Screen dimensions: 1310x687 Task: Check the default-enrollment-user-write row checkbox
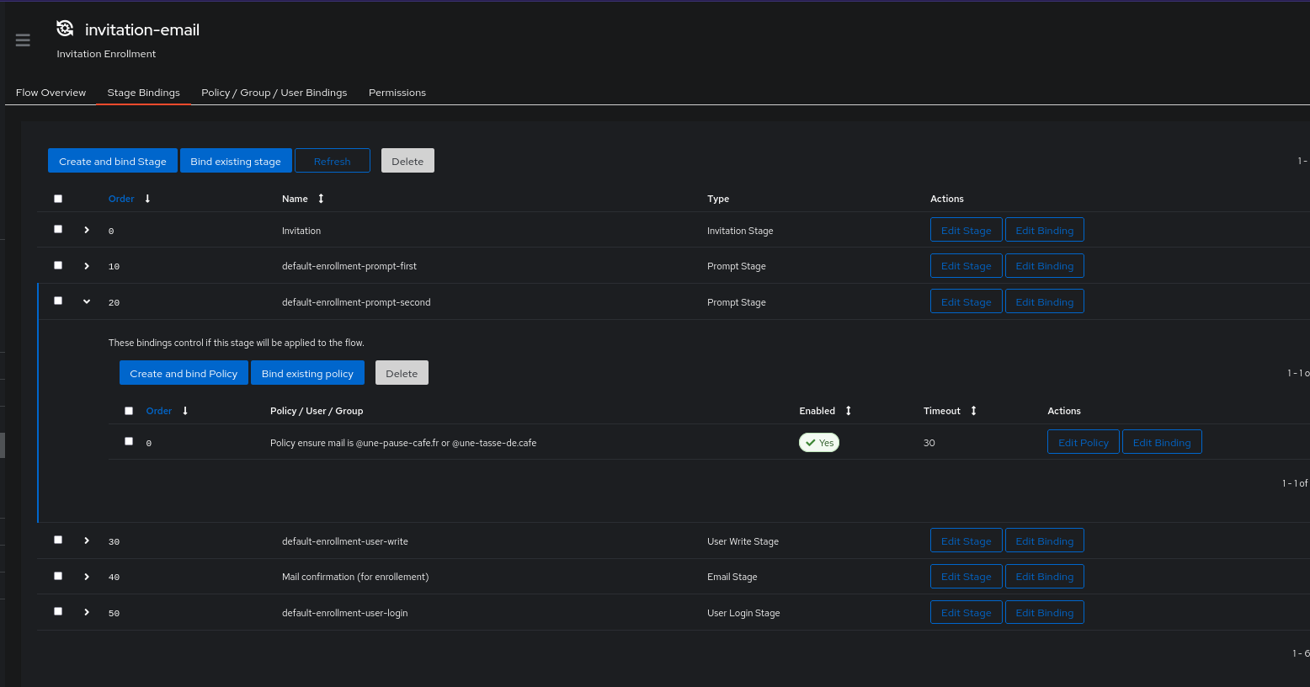58,540
